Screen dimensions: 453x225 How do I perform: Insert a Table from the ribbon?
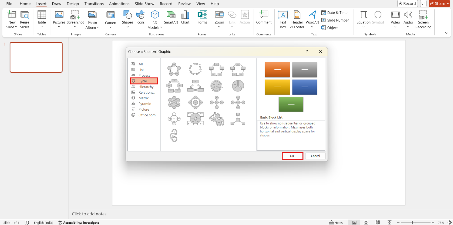click(42, 19)
